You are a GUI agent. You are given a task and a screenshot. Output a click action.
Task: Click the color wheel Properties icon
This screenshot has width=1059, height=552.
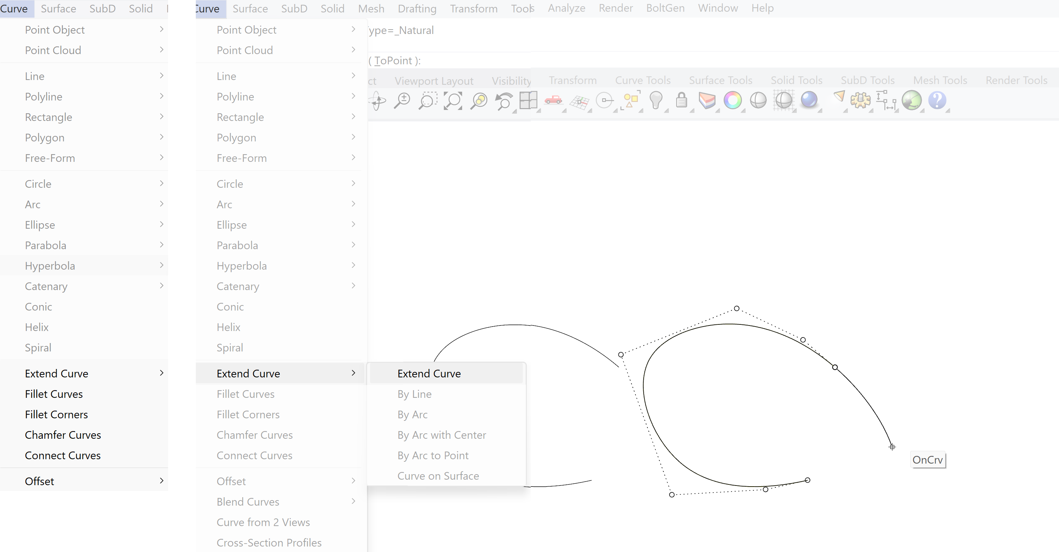pyautogui.click(x=732, y=101)
